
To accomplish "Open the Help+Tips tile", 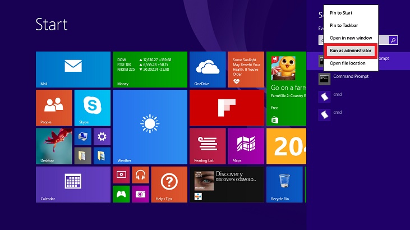I will (169, 184).
